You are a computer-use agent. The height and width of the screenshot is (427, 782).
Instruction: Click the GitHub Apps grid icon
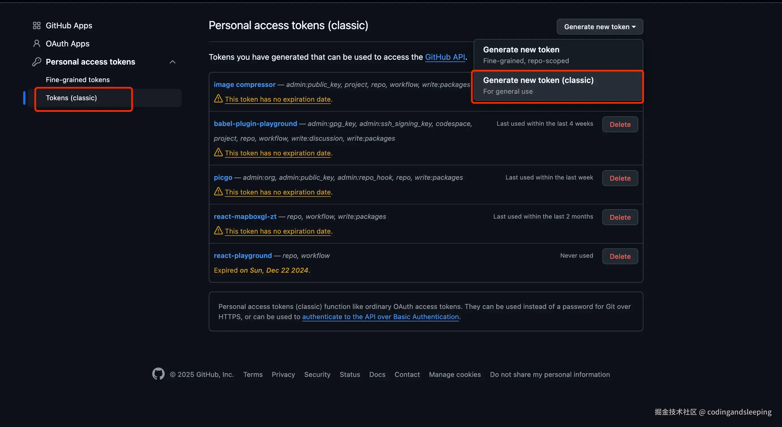coord(37,25)
